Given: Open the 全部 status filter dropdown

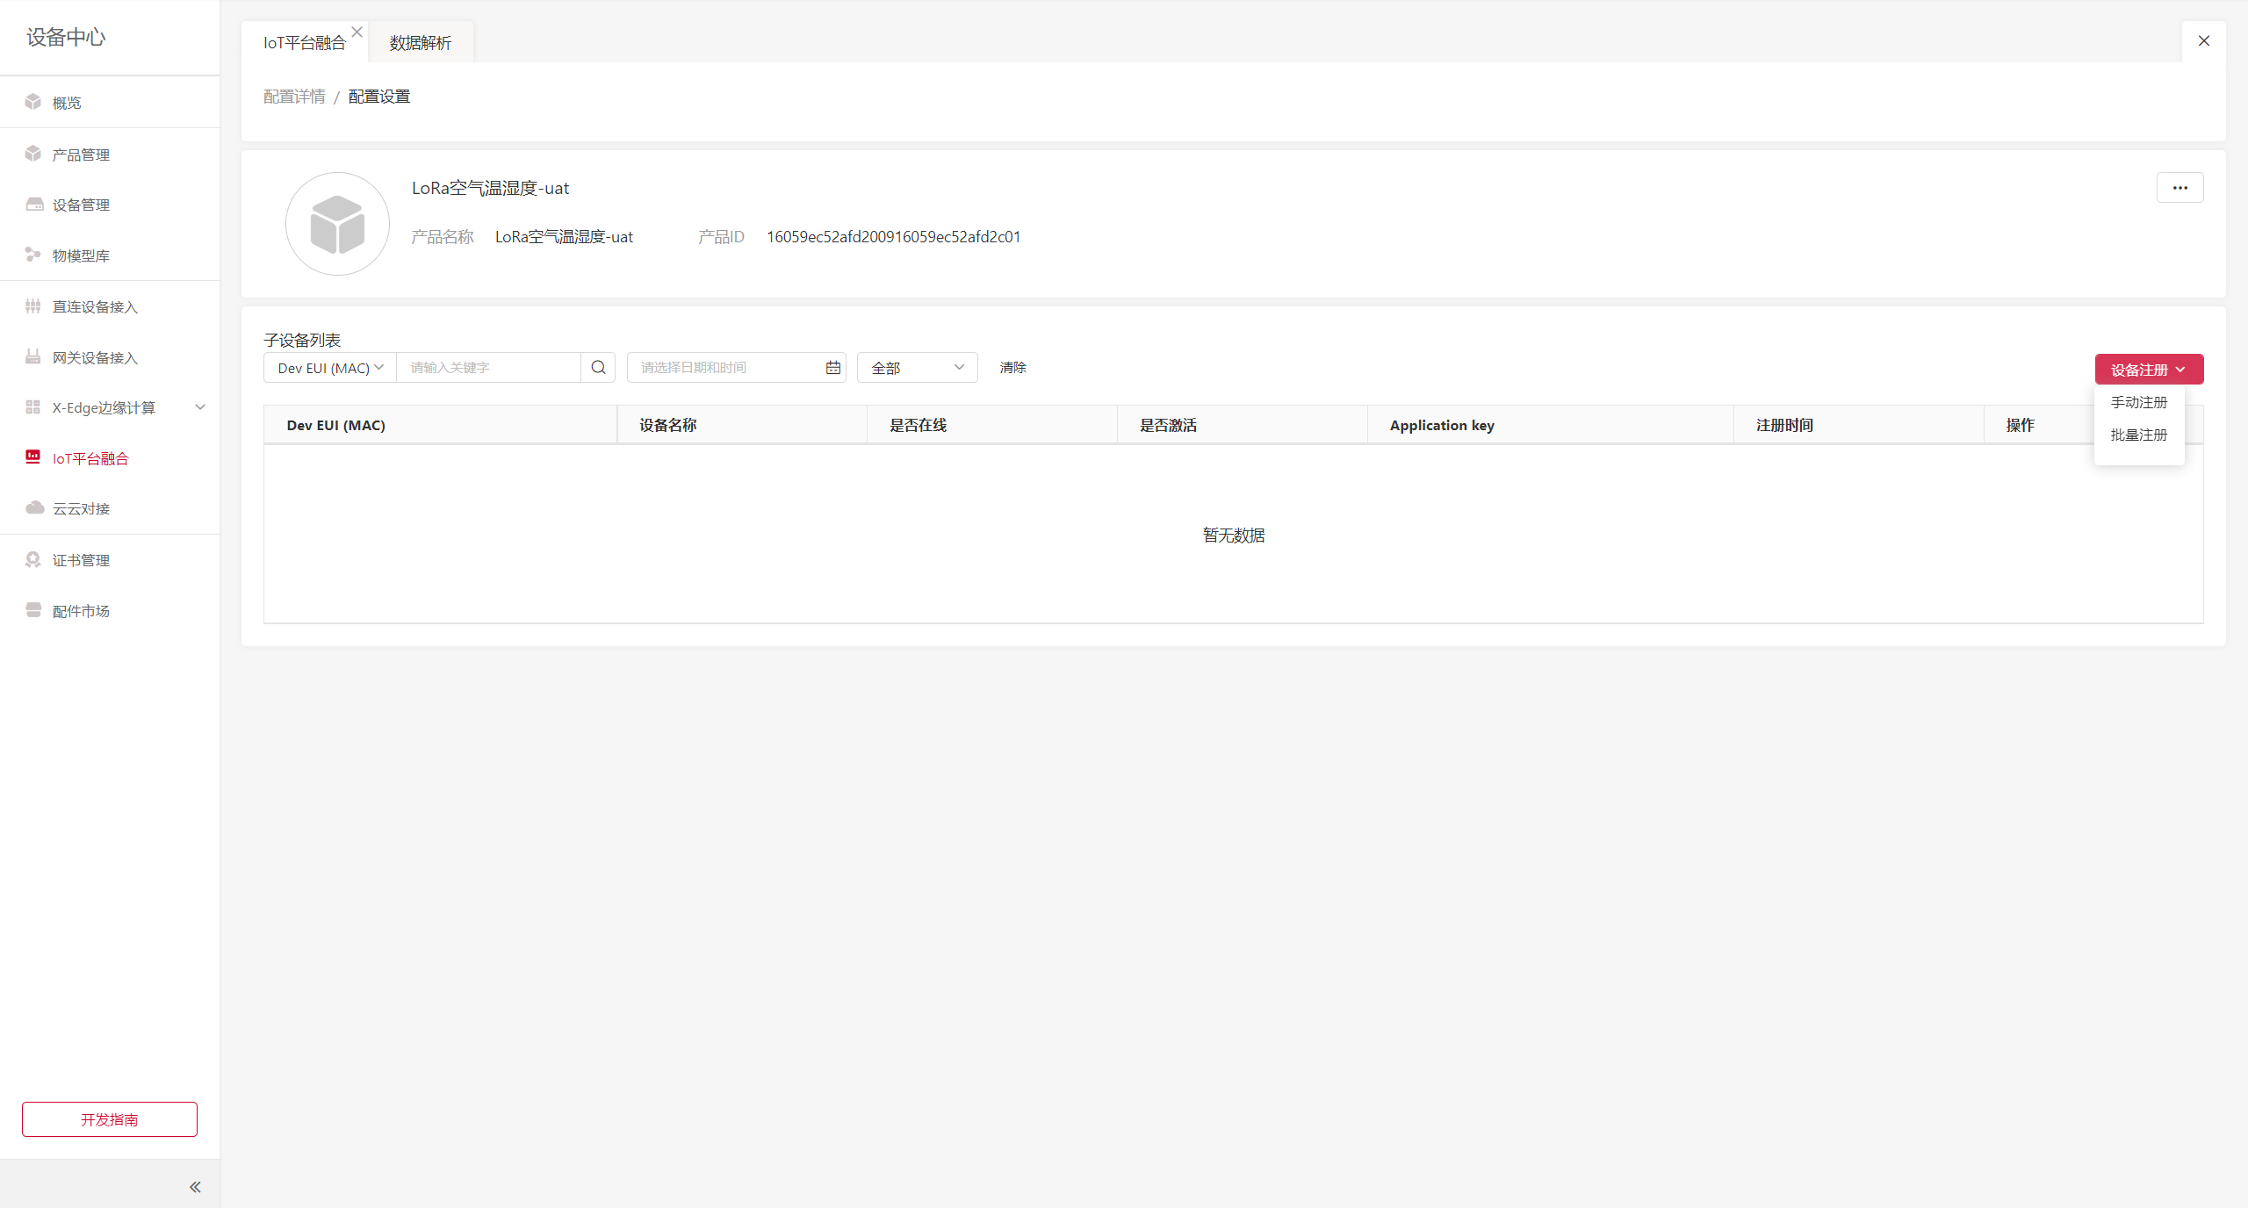Looking at the screenshot, I should tap(917, 368).
